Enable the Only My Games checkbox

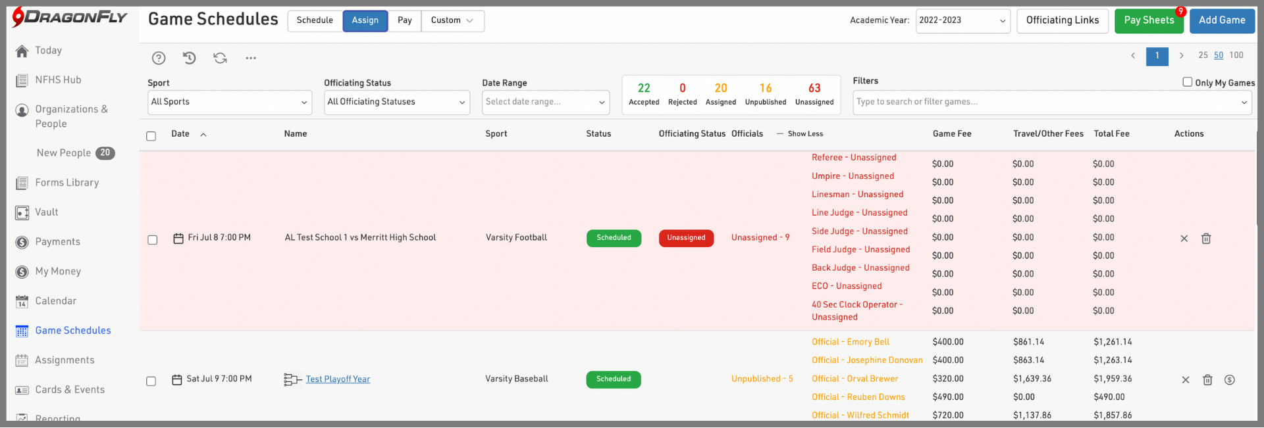click(1187, 82)
